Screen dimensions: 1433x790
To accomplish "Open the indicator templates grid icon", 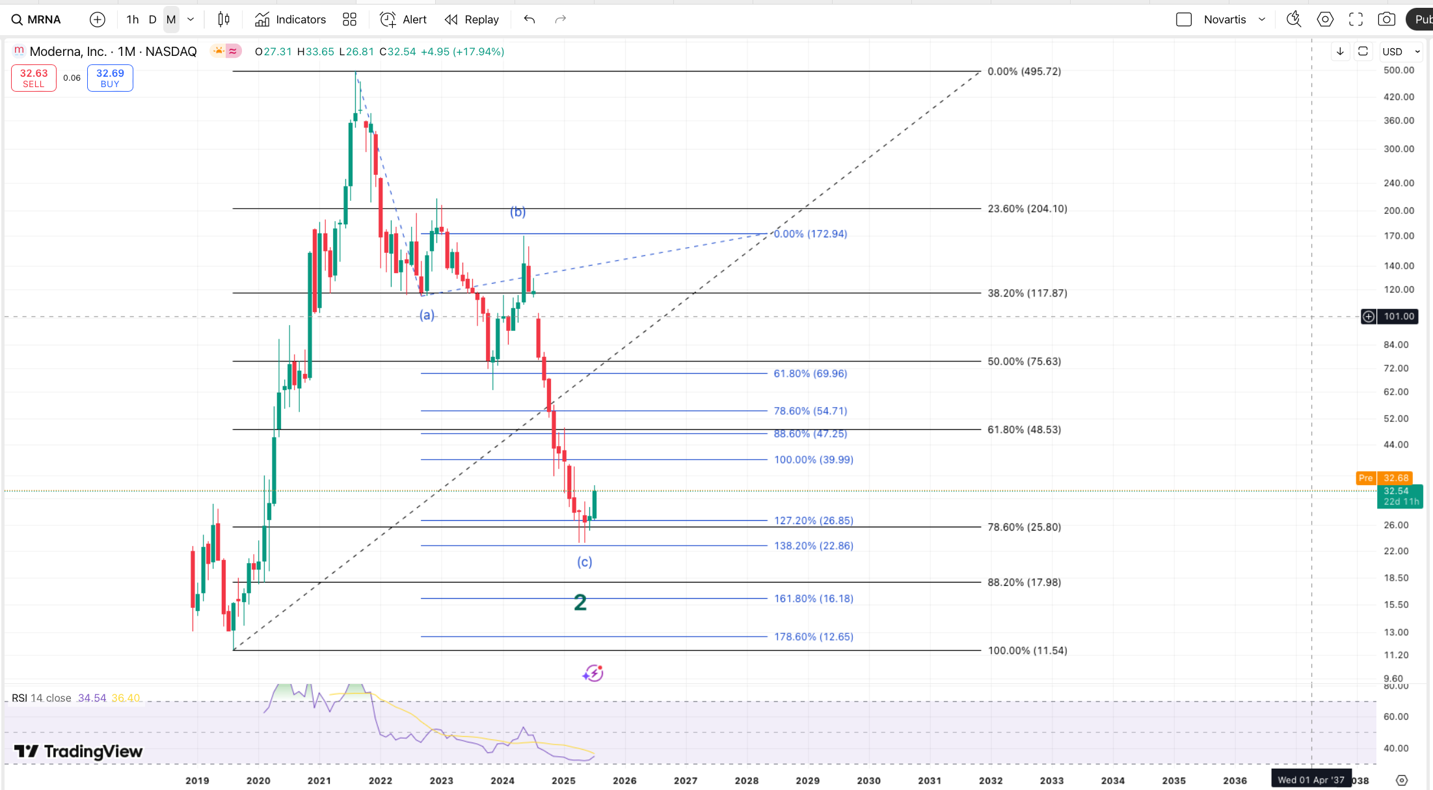I will click(x=349, y=20).
